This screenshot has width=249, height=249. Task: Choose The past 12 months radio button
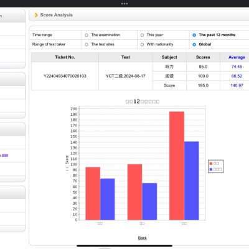point(194,35)
